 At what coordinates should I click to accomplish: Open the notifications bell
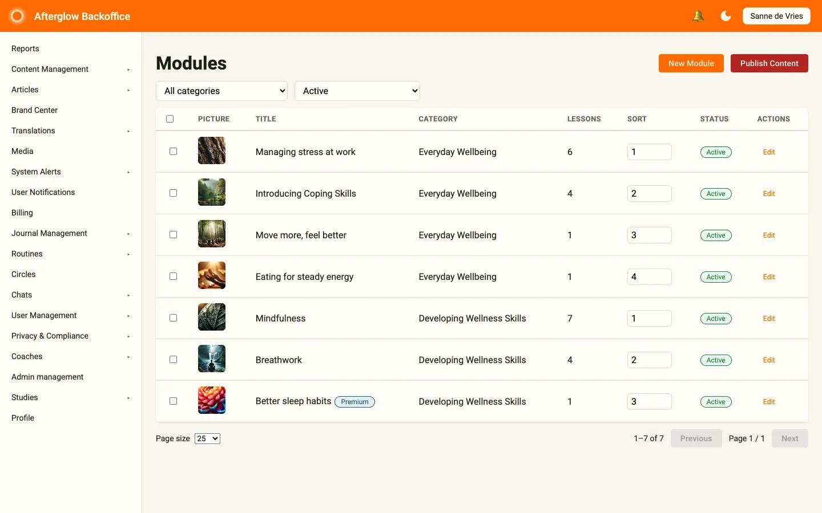(x=698, y=16)
